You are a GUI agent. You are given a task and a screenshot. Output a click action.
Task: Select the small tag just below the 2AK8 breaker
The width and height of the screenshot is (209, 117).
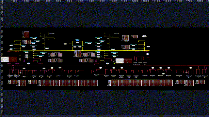pos(163,74)
